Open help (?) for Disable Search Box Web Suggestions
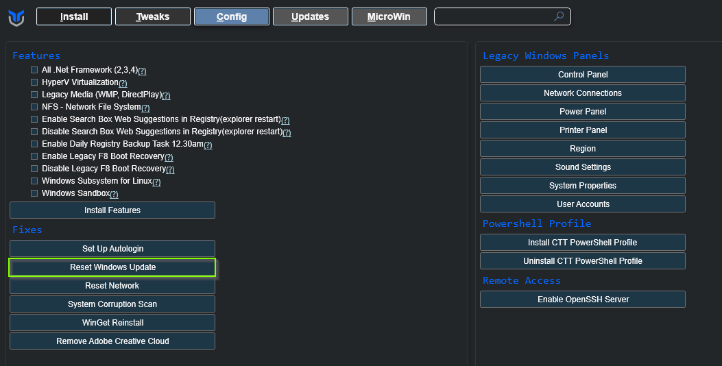 [x=287, y=132]
